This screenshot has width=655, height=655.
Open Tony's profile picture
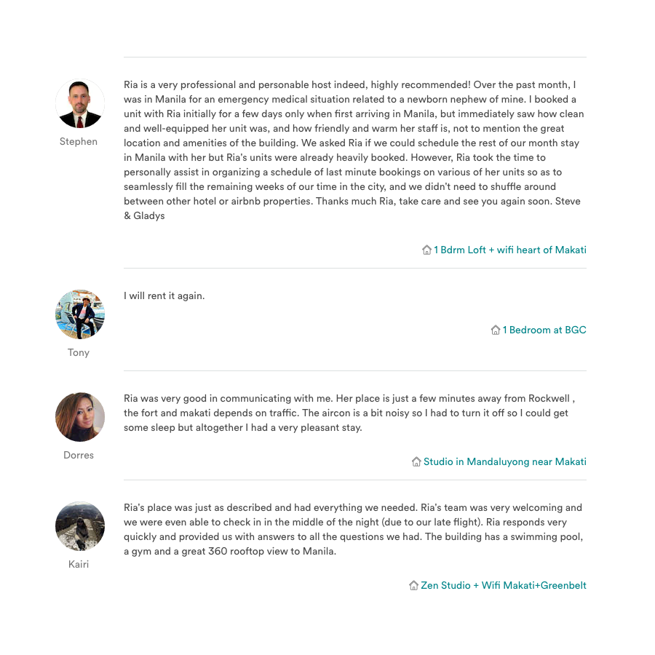[80, 314]
